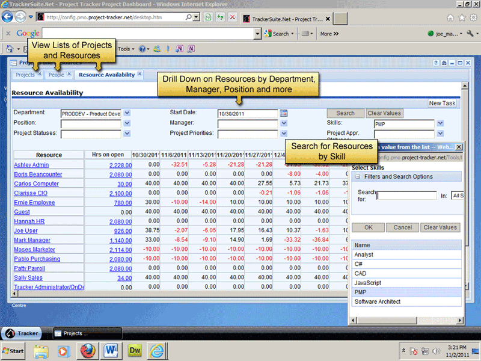Open Joe User's 926.00 hours link
The height and width of the screenshot is (361, 481).
[123, 231]
